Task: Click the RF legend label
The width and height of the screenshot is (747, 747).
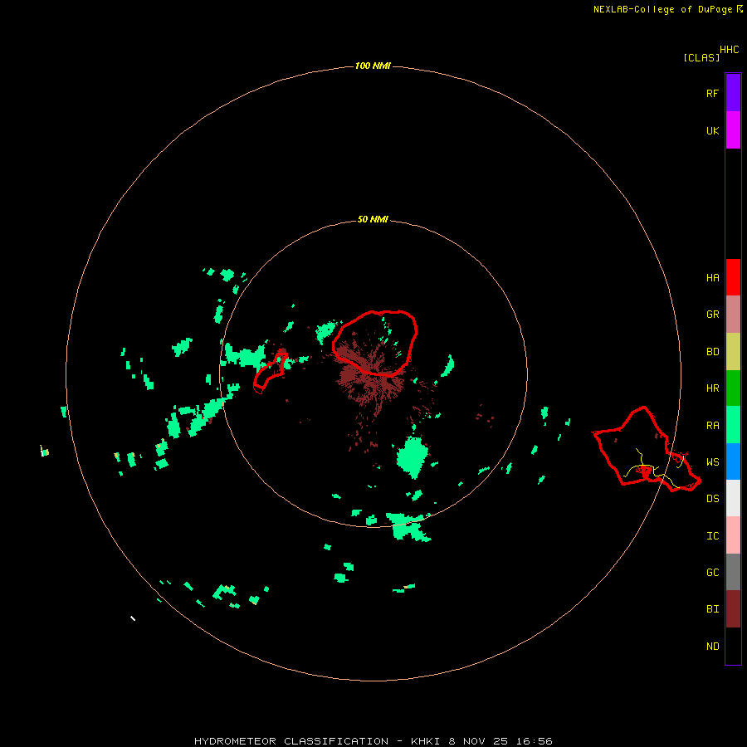Action: 712,93
